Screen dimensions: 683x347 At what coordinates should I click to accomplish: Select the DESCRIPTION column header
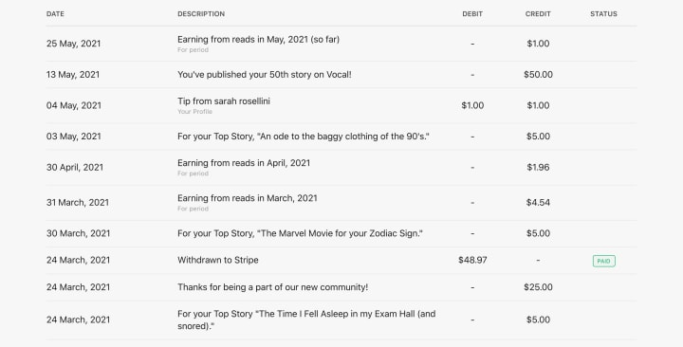(201, 14)
